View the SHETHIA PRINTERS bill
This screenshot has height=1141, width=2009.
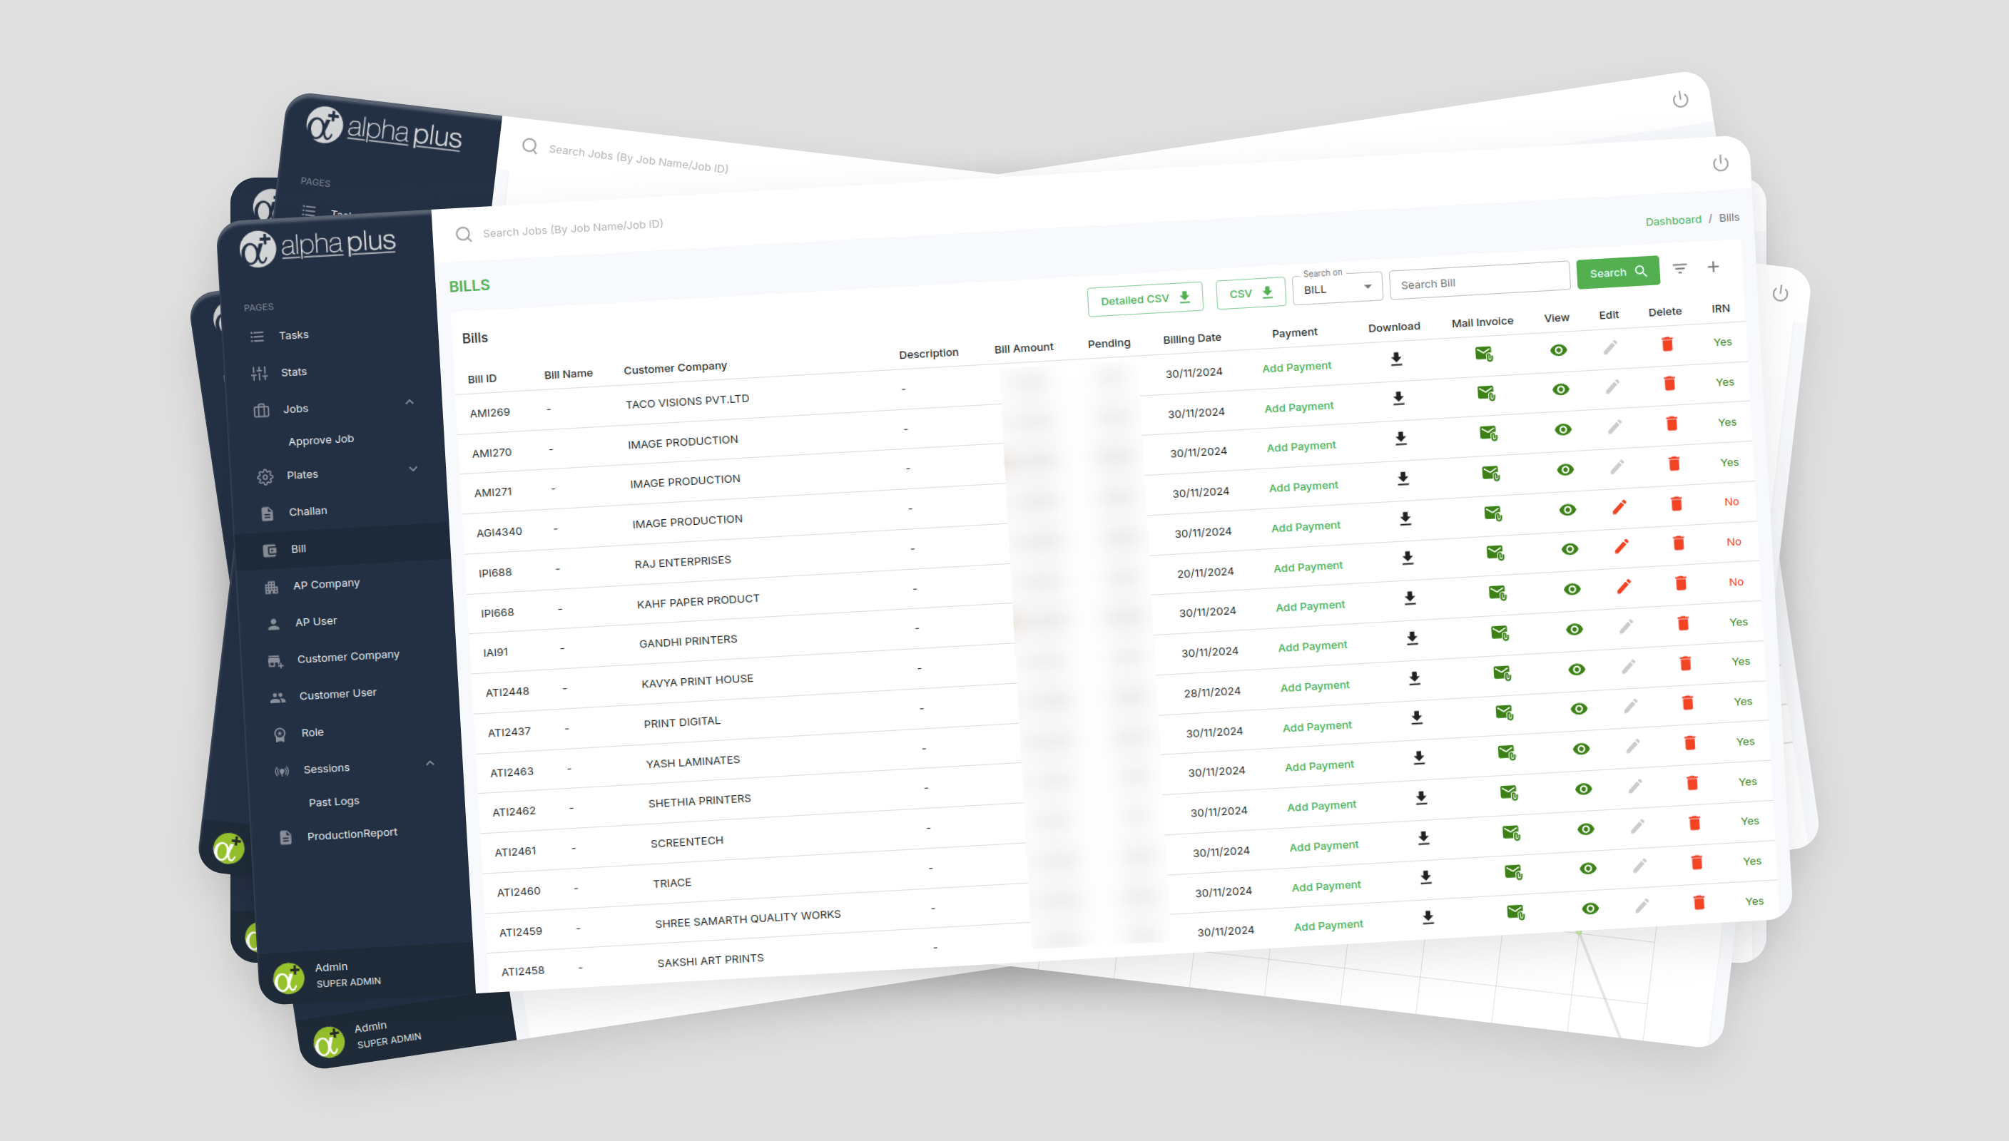tap(1581, 749)
